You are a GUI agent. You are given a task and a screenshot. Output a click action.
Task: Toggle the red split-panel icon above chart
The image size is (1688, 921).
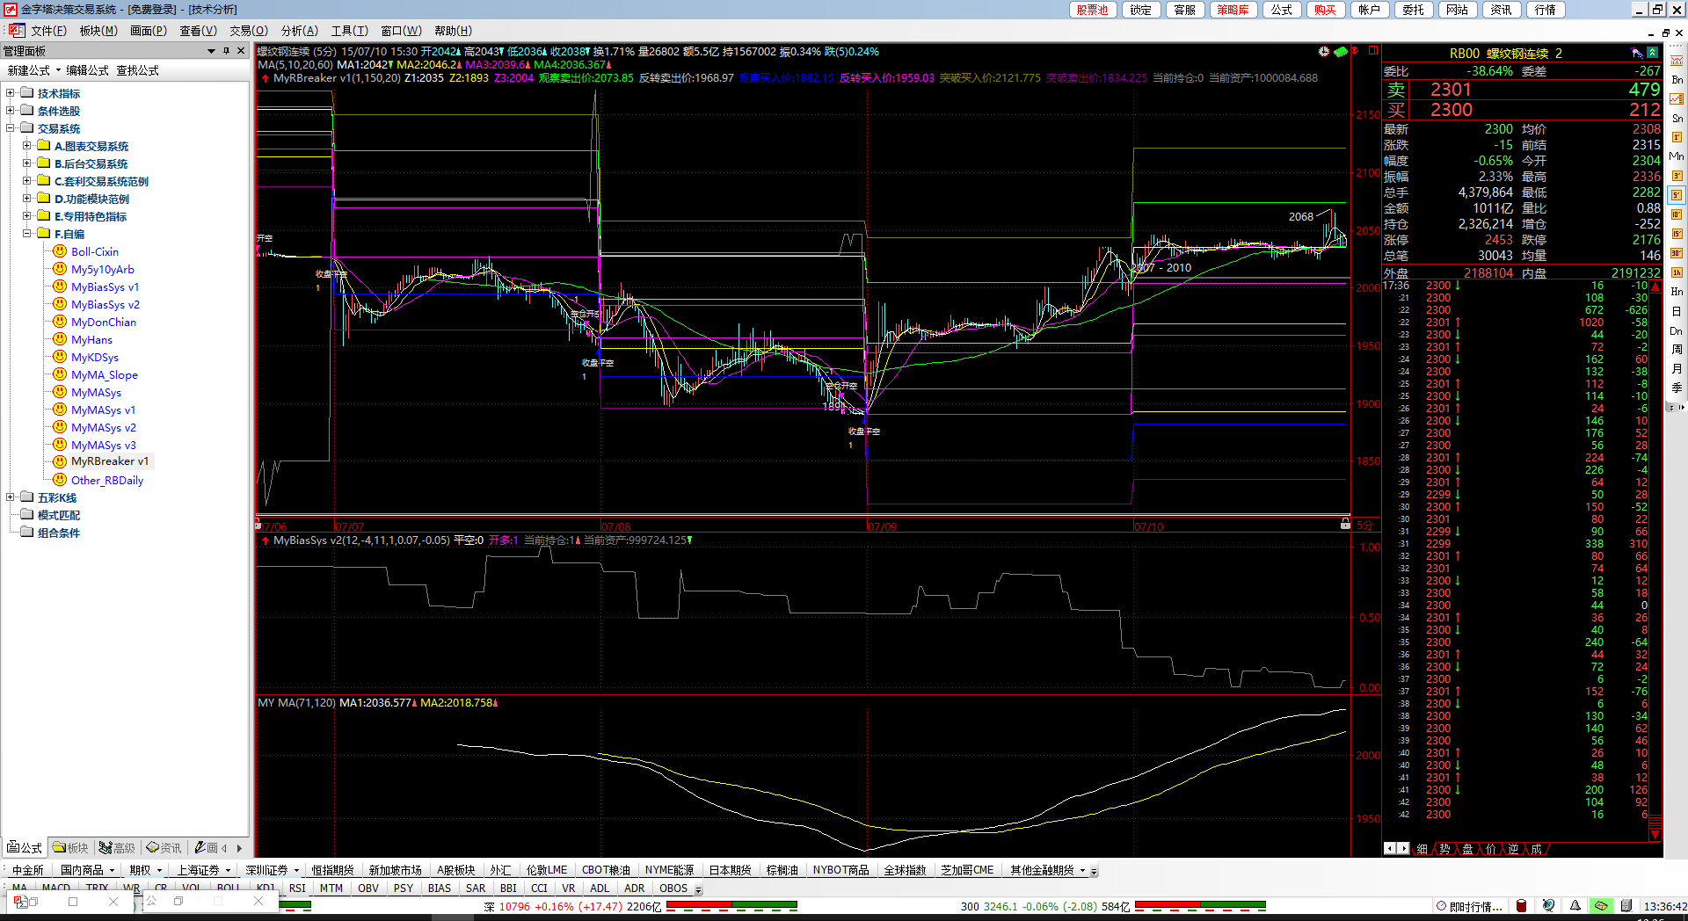coord(1373,51)
